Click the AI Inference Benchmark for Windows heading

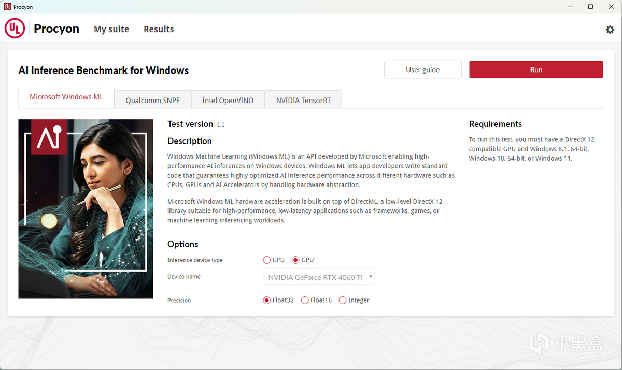[x=104, y=70]
